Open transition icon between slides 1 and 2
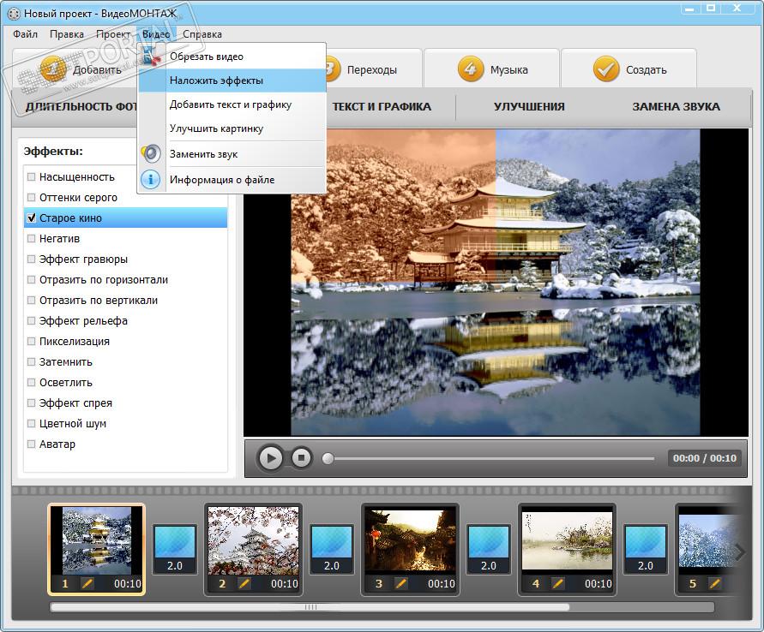The height and width of the screenshot is (632, 764). click(174, 548)
